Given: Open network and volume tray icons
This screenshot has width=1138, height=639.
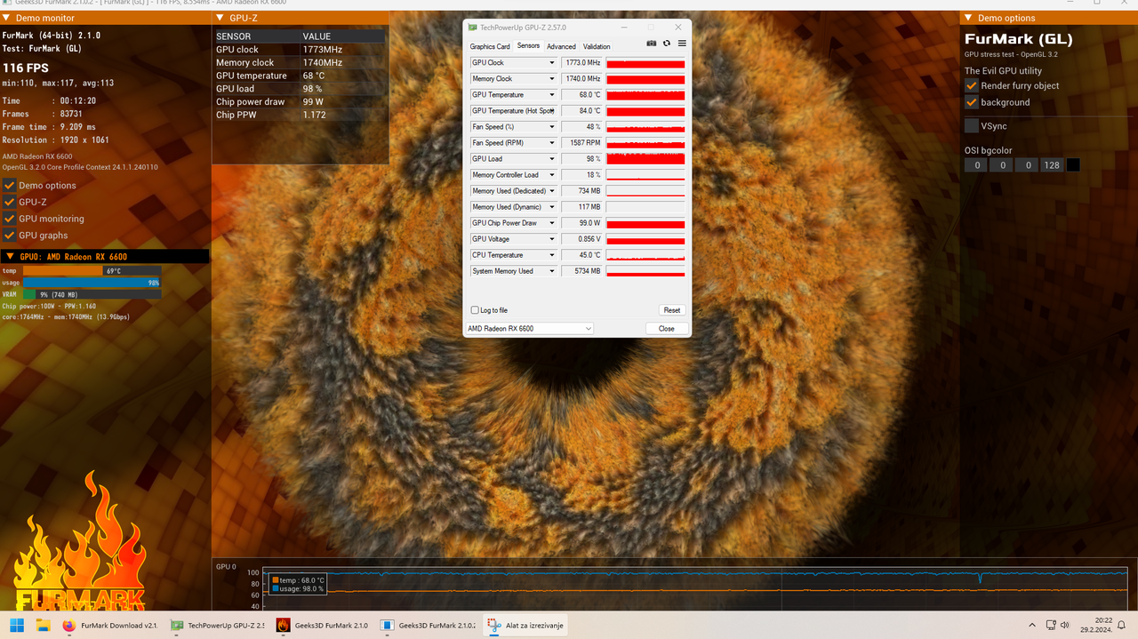Looking at the screenshot, I should pos(1060,625).
